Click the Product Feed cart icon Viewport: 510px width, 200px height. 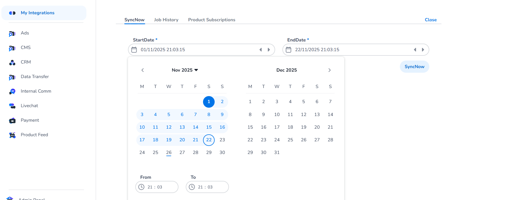point(12,135)
